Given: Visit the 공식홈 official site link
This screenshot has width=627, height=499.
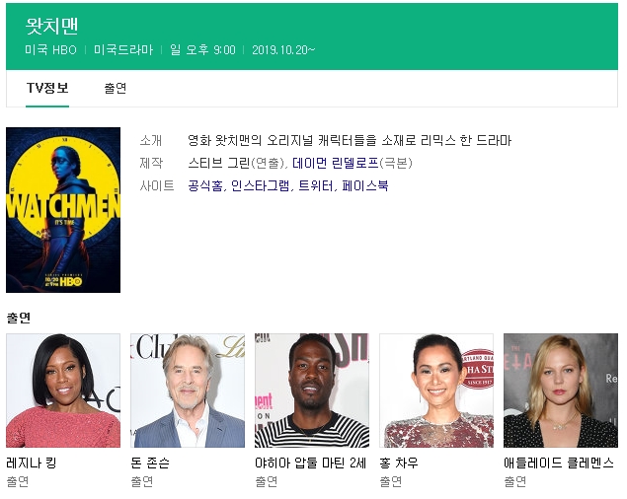Looking at the screenshot, I should (204, 185).
